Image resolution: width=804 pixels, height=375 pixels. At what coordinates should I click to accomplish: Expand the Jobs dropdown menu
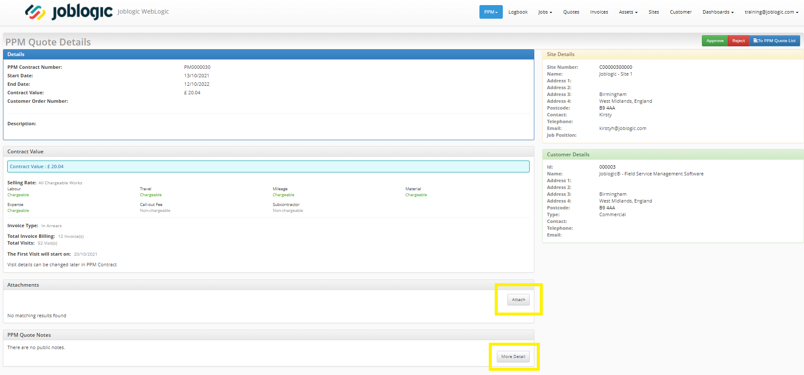tap(545, 12)
